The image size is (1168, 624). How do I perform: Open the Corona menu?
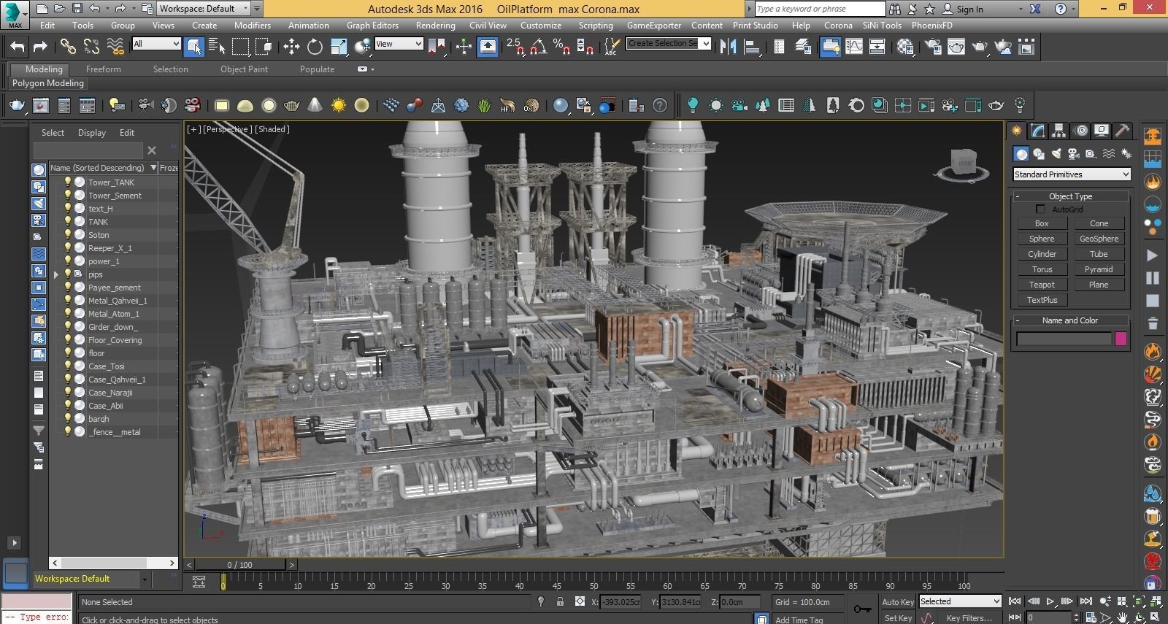pos(838,25)
